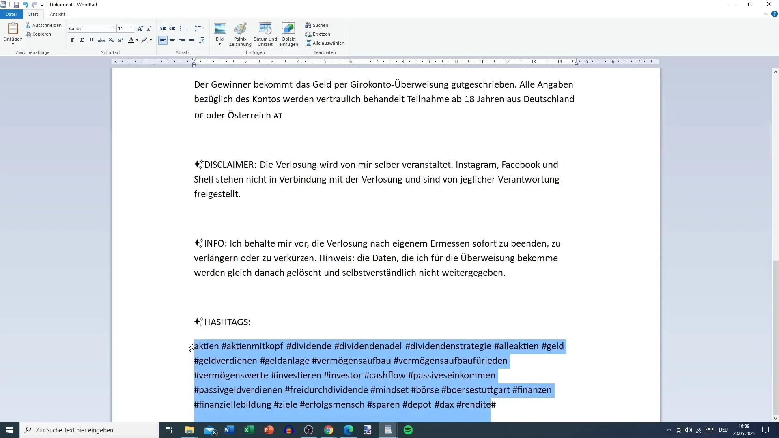The image size is (779, 438).
Task: Open the list style dropdown arrow
Action: (189, 28)
